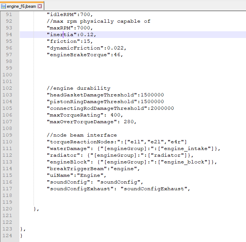Click the final closing brace on line 124
The width and height of the screenshot is (246, 242).
[x=21, y=236]
